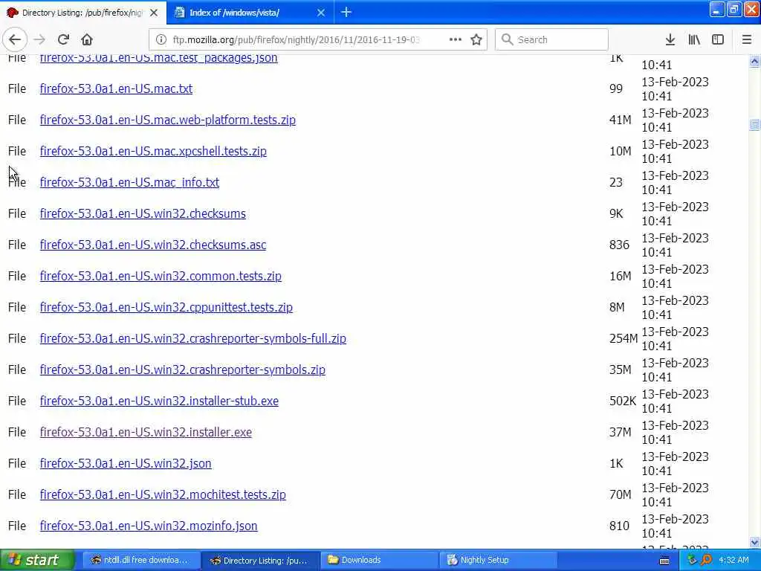This screenshot has width=761, height=571.
Task: Switch to Index of /windows/vista/ tab
Action: (250, 13)
